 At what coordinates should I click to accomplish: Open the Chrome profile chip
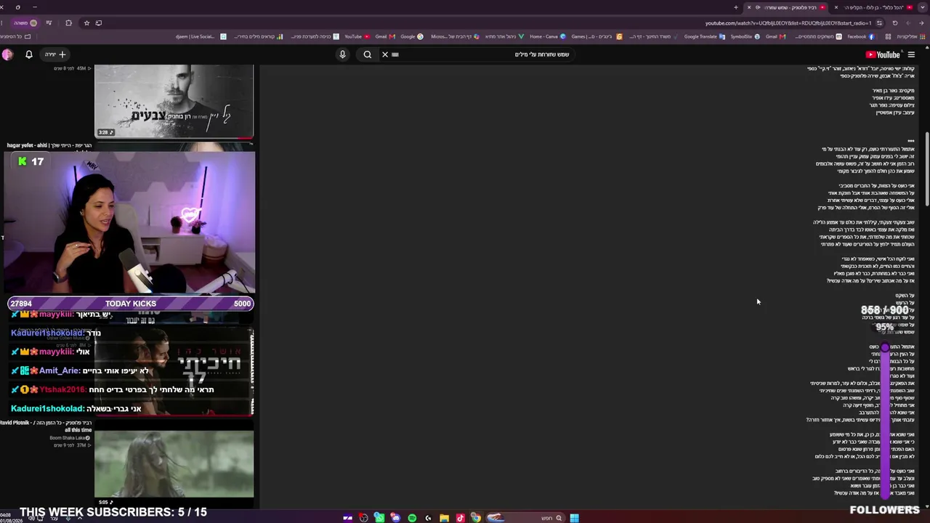tap(25, 23)
